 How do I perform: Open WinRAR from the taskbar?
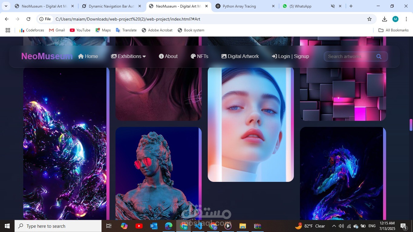coord(257,226)
